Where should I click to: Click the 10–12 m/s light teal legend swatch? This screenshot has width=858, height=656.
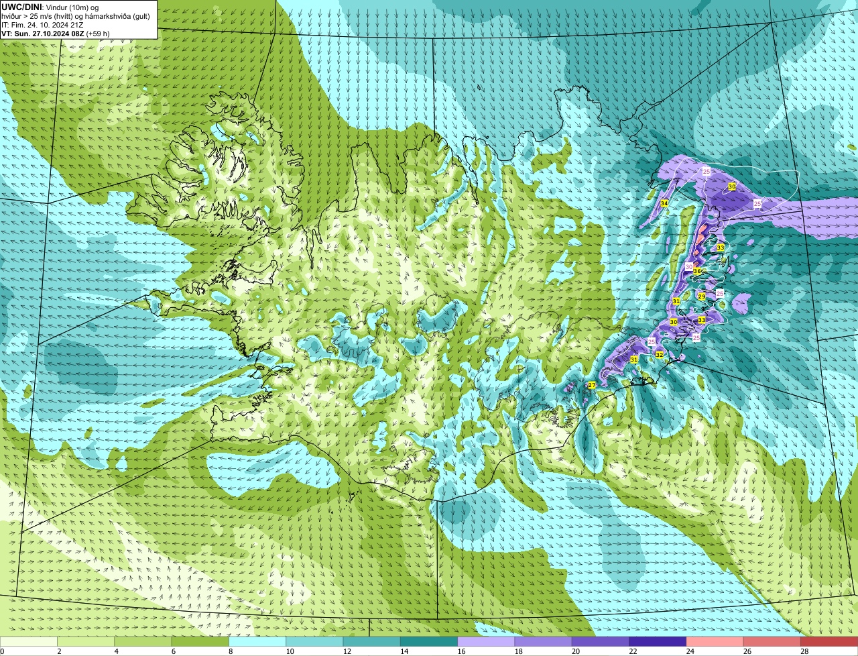point(314,642)
